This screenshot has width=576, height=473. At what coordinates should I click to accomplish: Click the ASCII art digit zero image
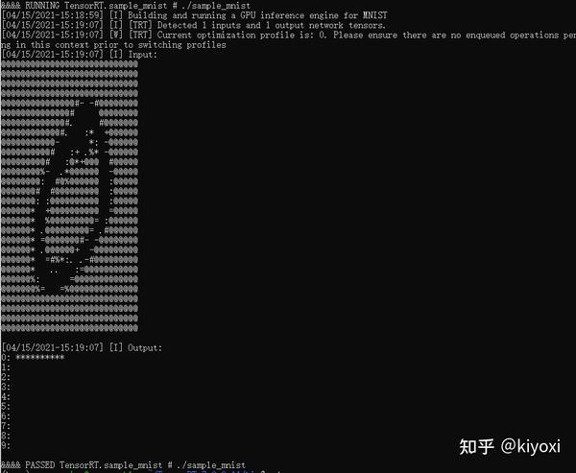(x=69, y=196)
